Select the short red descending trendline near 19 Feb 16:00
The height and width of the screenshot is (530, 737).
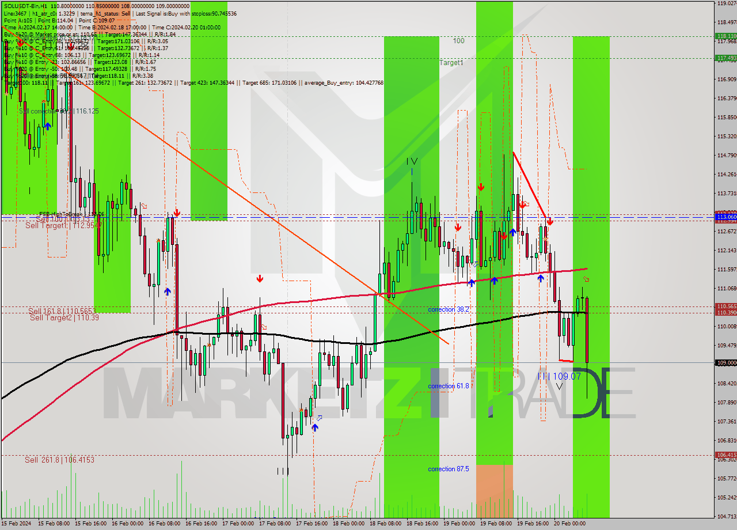530,185
